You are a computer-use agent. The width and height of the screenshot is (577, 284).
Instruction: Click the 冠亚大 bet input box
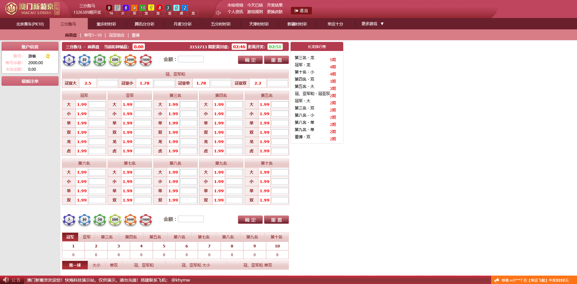[x=107, y=83]
